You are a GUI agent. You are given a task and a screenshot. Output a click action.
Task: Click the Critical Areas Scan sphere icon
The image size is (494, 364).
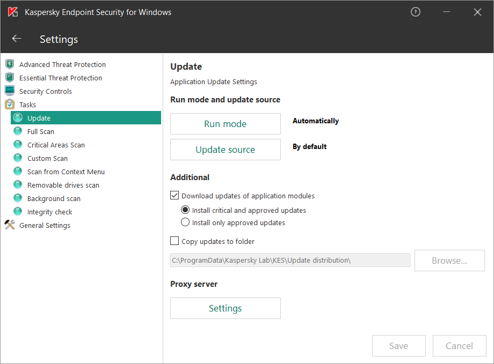18,145
